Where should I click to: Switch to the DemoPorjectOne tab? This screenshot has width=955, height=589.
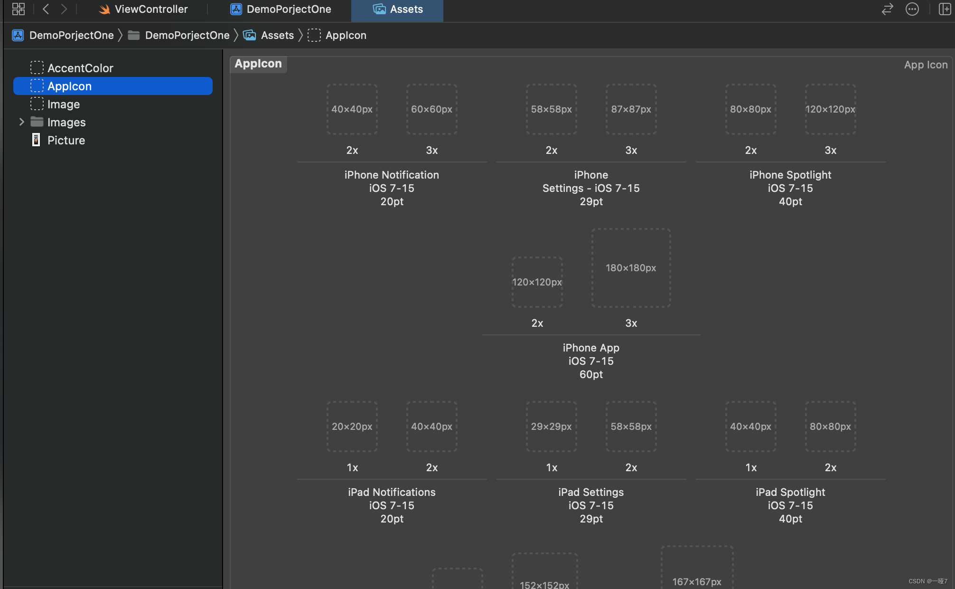pyautogui.click(x=289, y=9)
